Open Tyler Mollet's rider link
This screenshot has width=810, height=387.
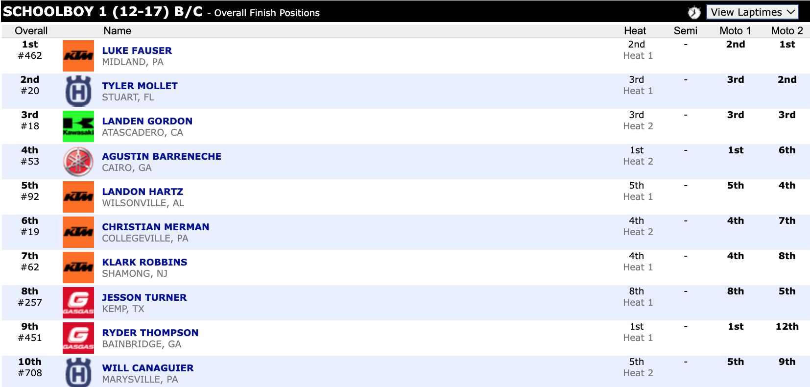(140, 86)
